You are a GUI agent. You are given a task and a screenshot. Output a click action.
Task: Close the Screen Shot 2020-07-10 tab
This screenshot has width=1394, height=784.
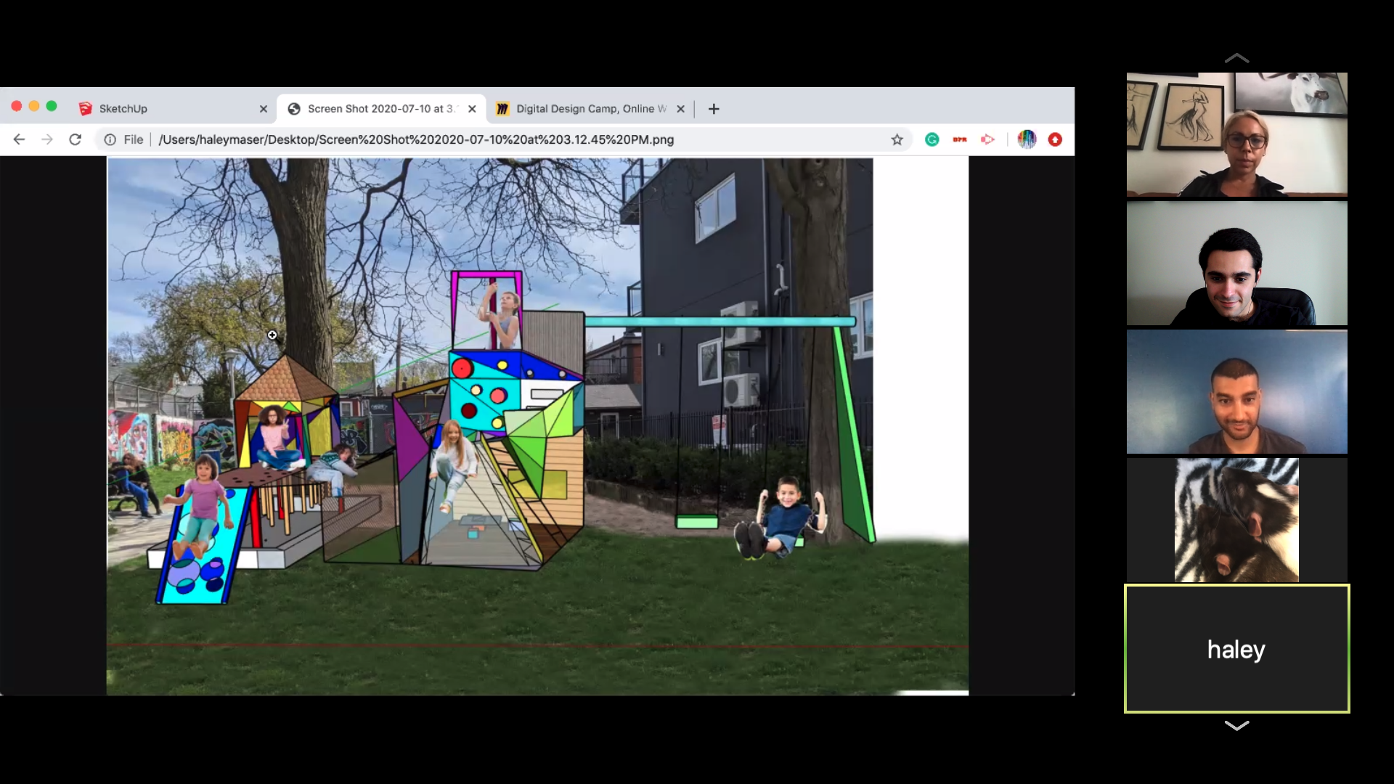pos(472,109)
